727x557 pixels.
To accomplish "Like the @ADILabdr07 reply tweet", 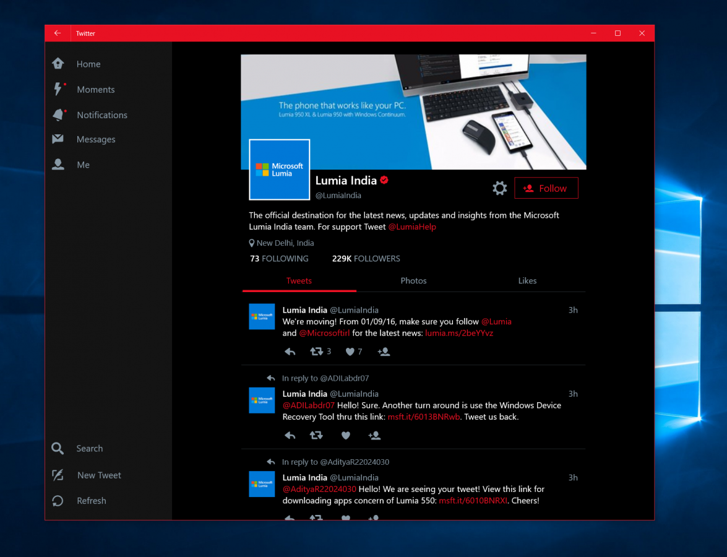I will click(x=345, y=435).
